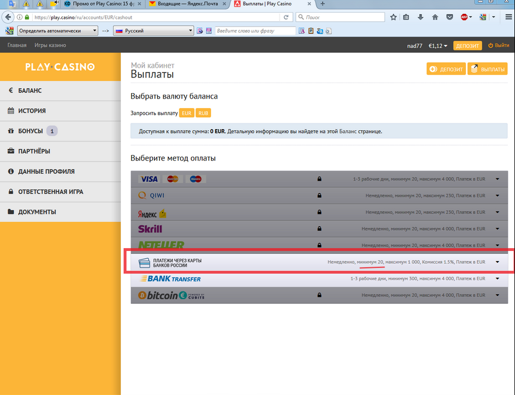Click the Данные профиля info icon
This screenshot has height=395, width=515.
click(11, 172)
